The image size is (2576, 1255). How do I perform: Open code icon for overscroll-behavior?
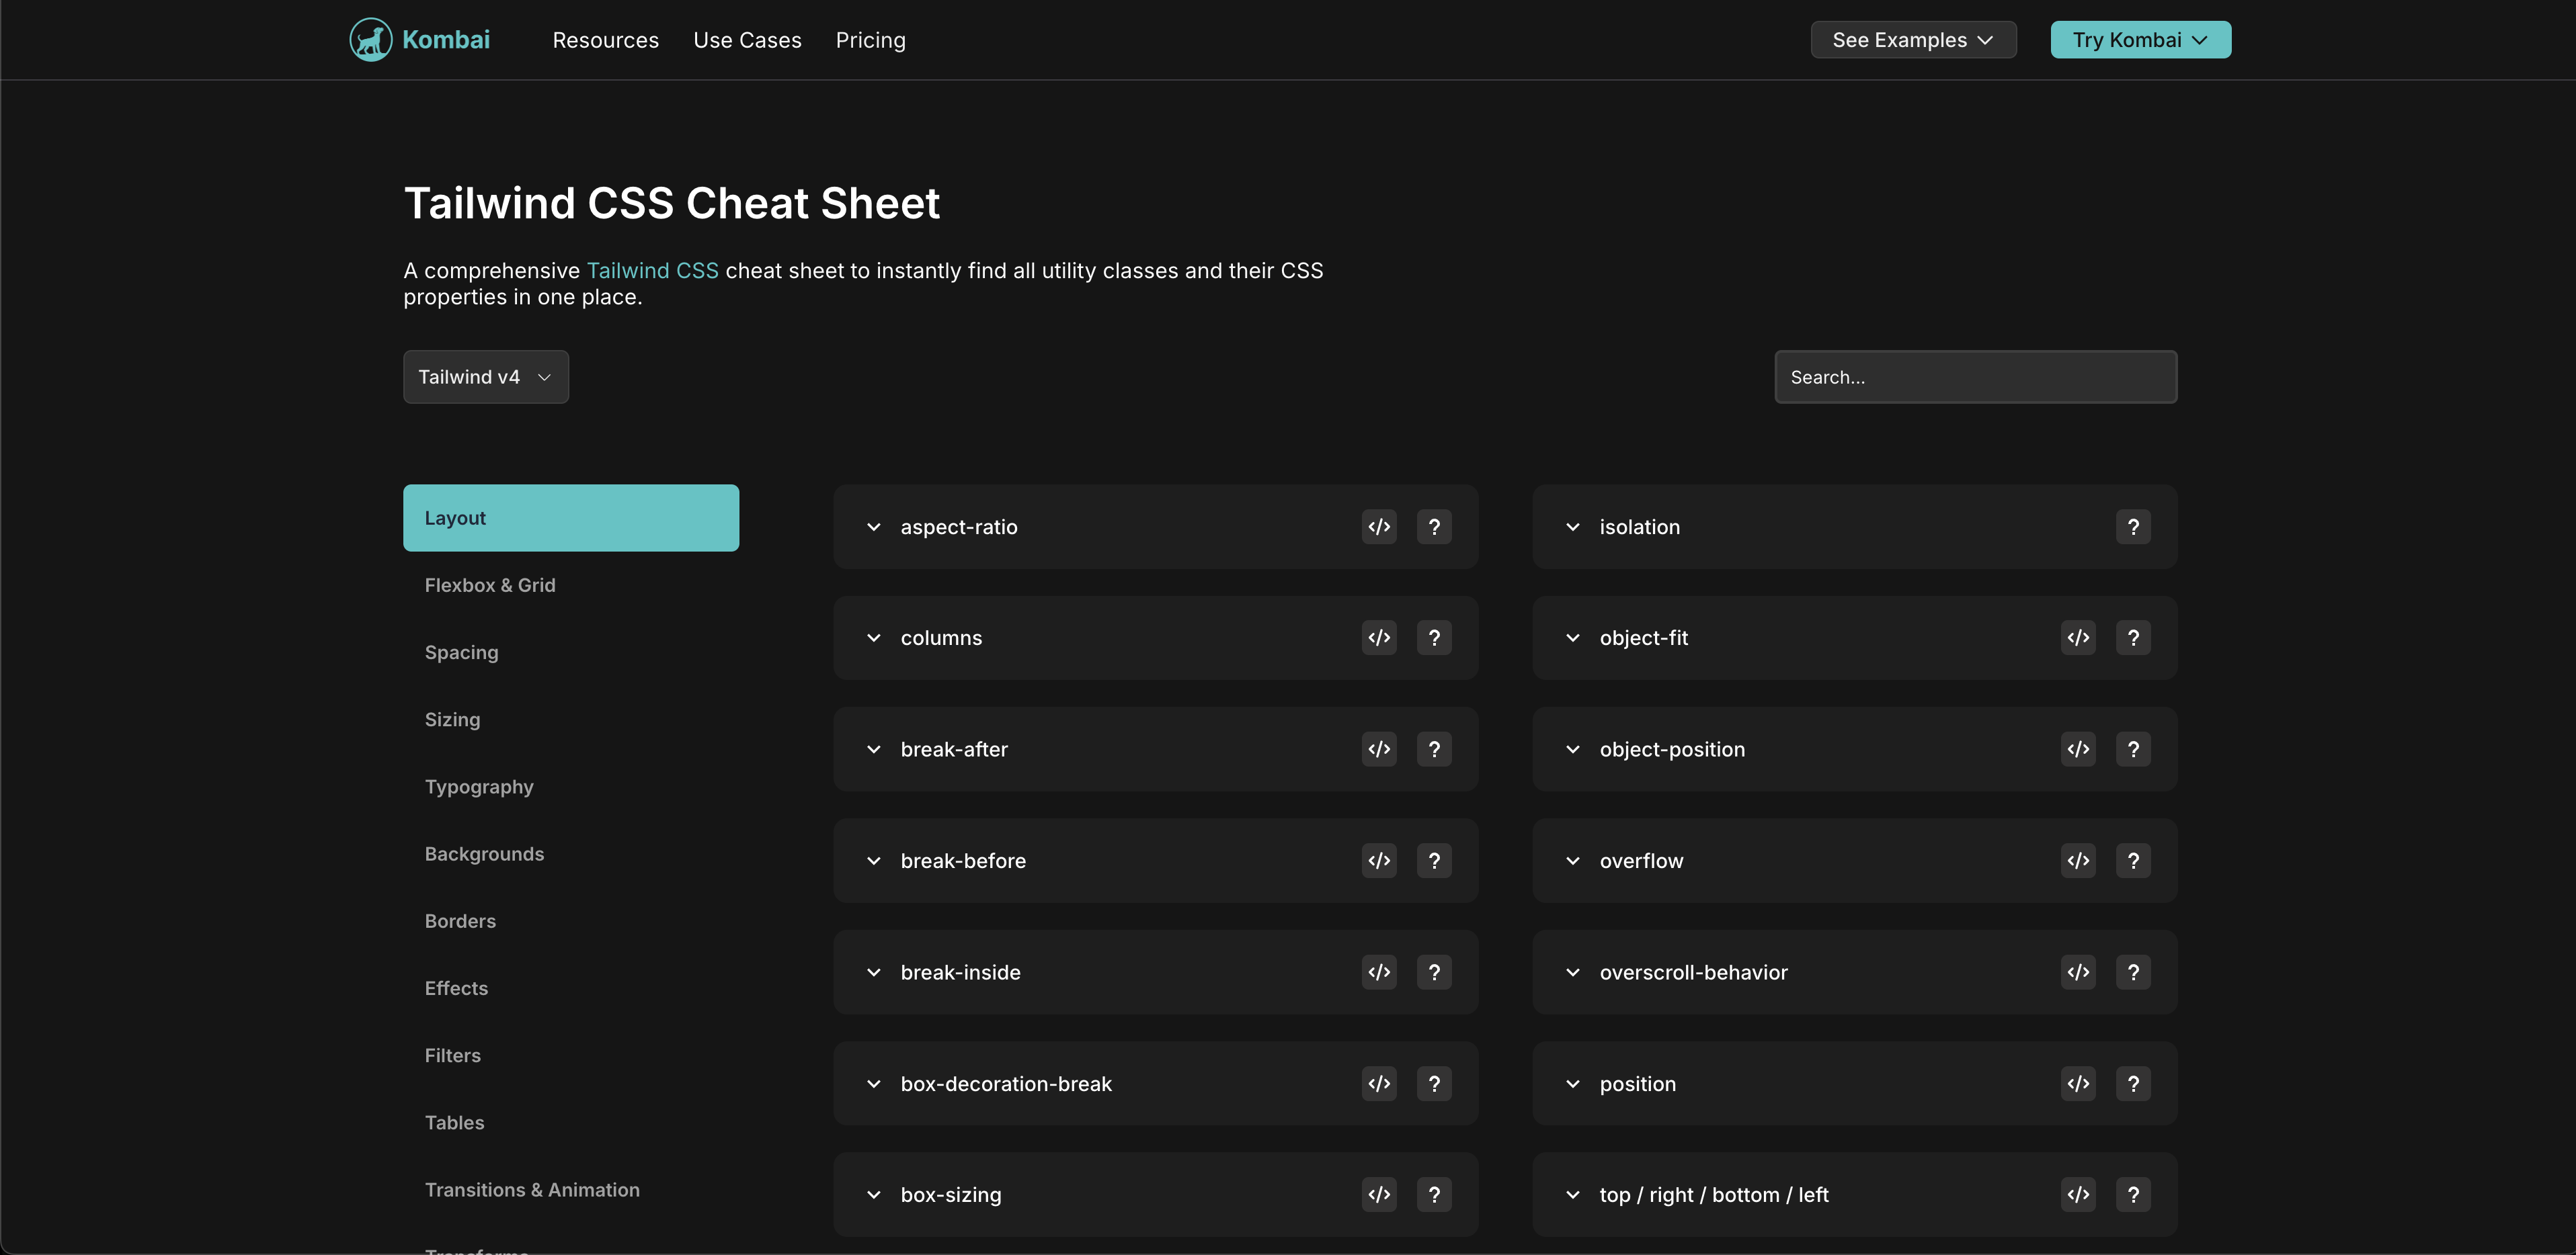(2078, 972)
